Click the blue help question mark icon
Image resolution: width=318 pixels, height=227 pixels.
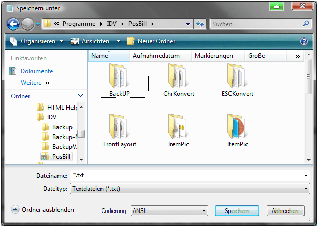click(304, 41)
